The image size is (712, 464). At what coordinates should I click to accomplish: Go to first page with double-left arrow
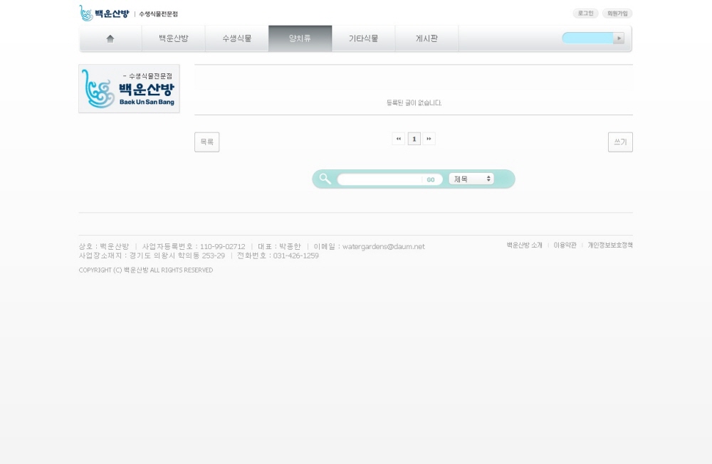[x=399, y=139]
